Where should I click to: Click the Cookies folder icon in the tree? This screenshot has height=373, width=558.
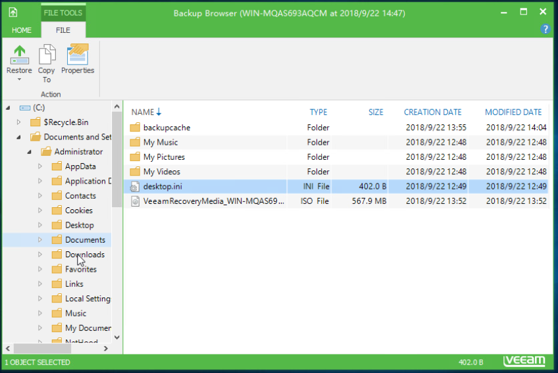coord(57,211)
